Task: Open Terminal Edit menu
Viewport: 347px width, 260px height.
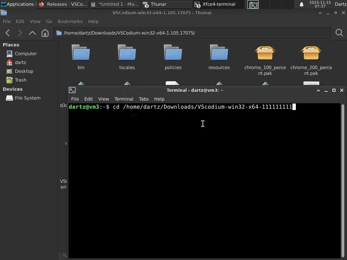Action: (x=88, y=99)
